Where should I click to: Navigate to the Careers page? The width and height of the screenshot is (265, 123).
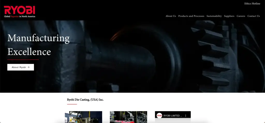pos(241,16)
